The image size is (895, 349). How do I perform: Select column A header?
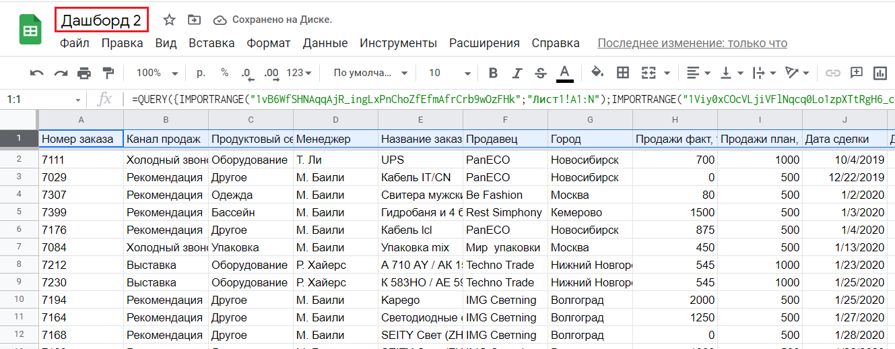pyautogui.click(x=81, y=120)
